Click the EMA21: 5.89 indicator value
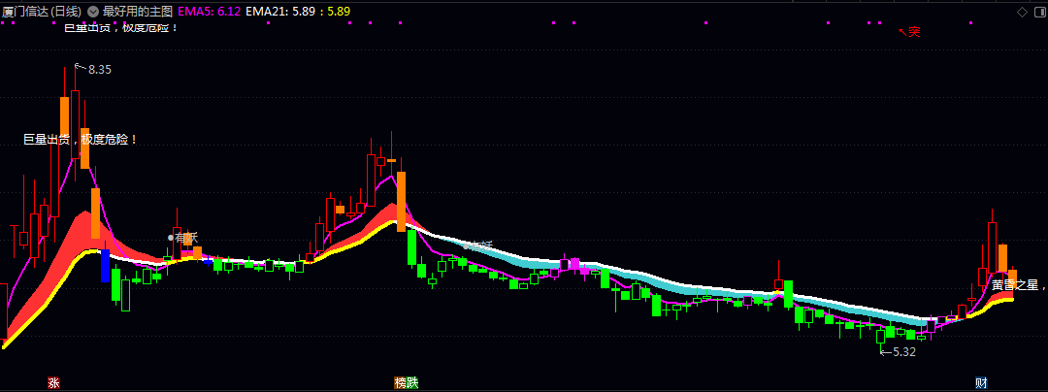The height and width of the screenshot is (392, 1048). (x=278, y=12)
